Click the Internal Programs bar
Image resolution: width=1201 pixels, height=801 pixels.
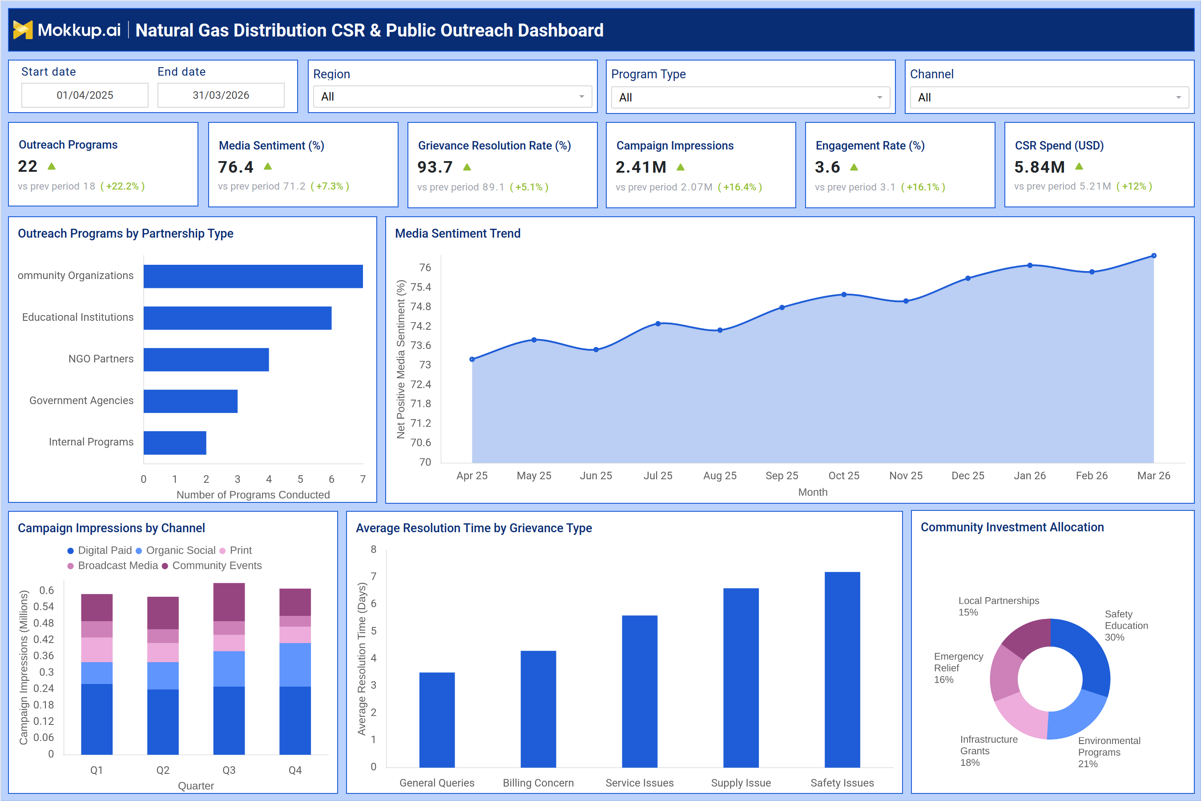click(175, 443)
